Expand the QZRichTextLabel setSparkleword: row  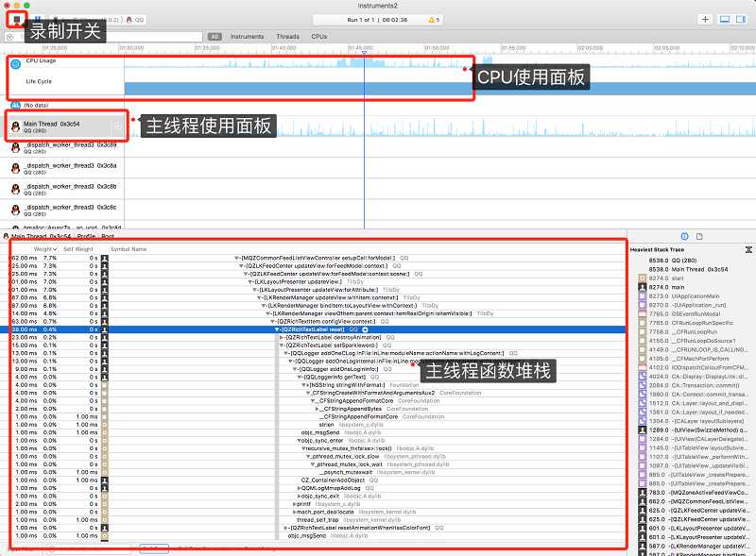(282, 345)
